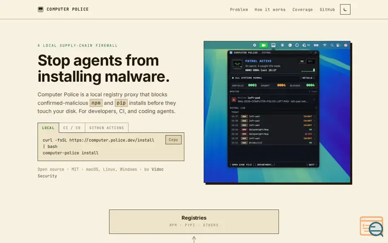Screen dimensions: 388x243
Task: Click OPEN CASE FILE in the panel footer
Action: tap(242, 165)
